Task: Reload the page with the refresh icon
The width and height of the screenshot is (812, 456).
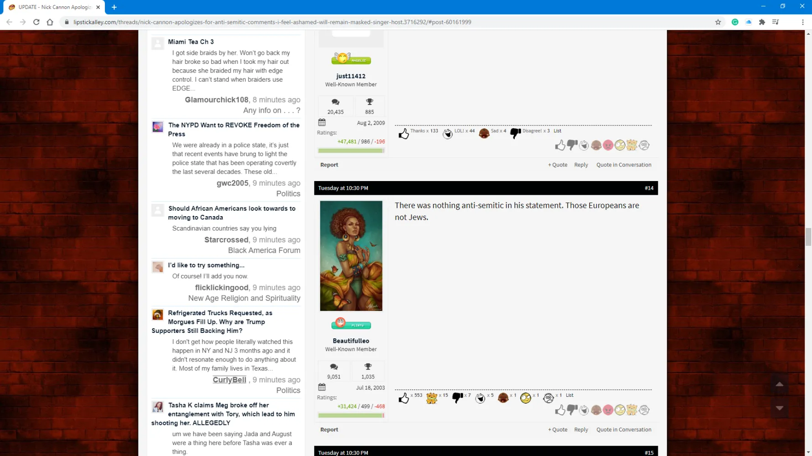Action: click(x=36, y=22)
